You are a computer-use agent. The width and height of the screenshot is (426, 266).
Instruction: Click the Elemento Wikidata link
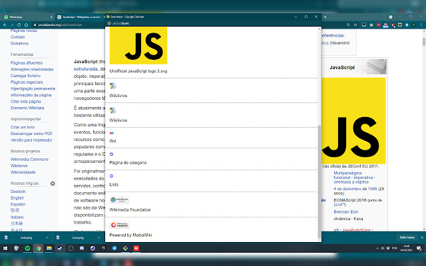27,107
